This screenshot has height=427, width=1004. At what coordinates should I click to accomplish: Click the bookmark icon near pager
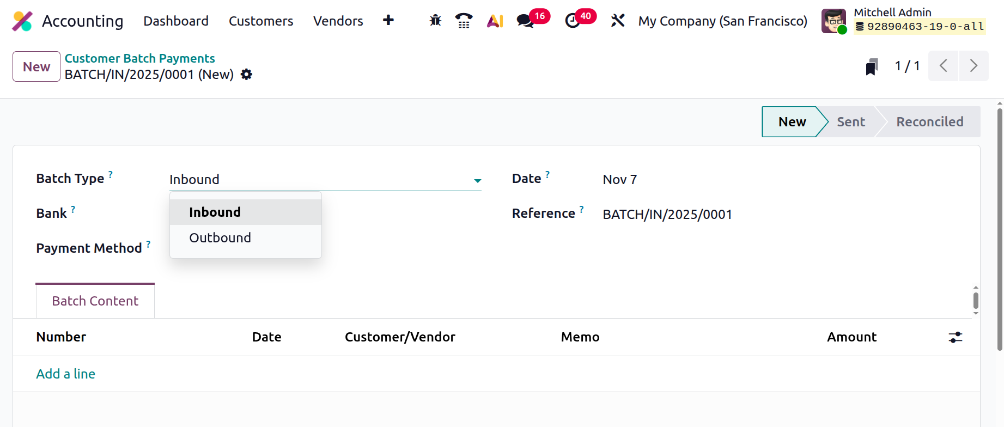click(872, 67)
